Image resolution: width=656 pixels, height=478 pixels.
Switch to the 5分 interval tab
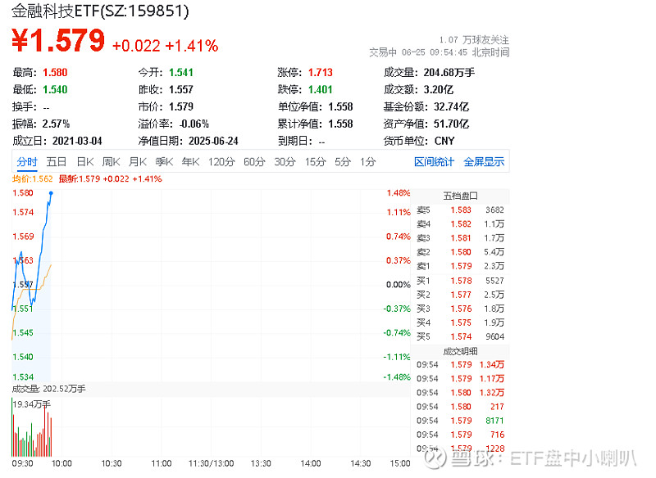pyautogui.click(x=343, y=161)
